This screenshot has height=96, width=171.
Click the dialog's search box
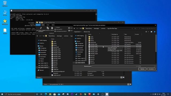tap(147, 29)
